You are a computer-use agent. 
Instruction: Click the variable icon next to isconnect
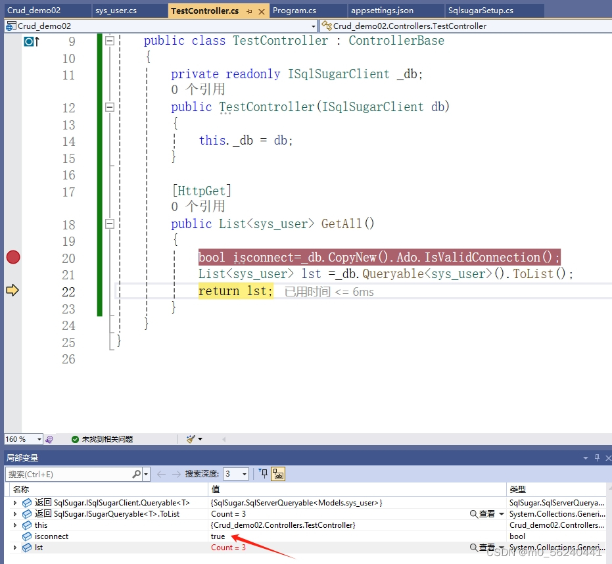tap(27, 536)
